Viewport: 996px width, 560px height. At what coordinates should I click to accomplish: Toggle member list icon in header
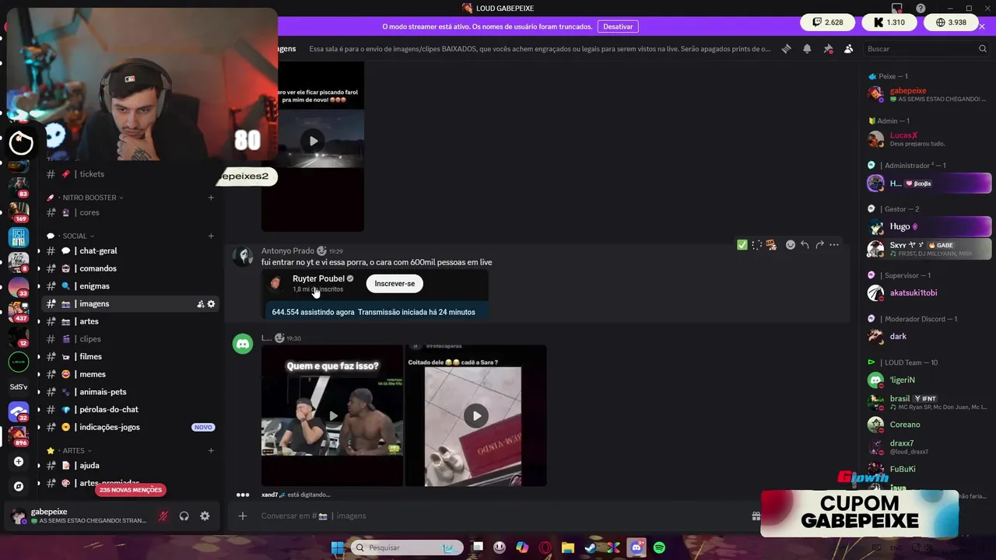click(849, 48)
